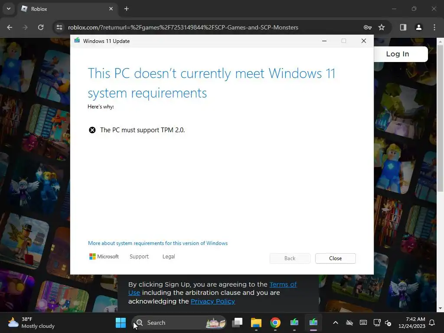
Task: Open the Privacy Policy link
Action: click(x=212, y=301)
